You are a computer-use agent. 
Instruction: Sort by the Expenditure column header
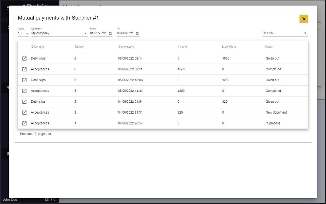pos(228,47)
